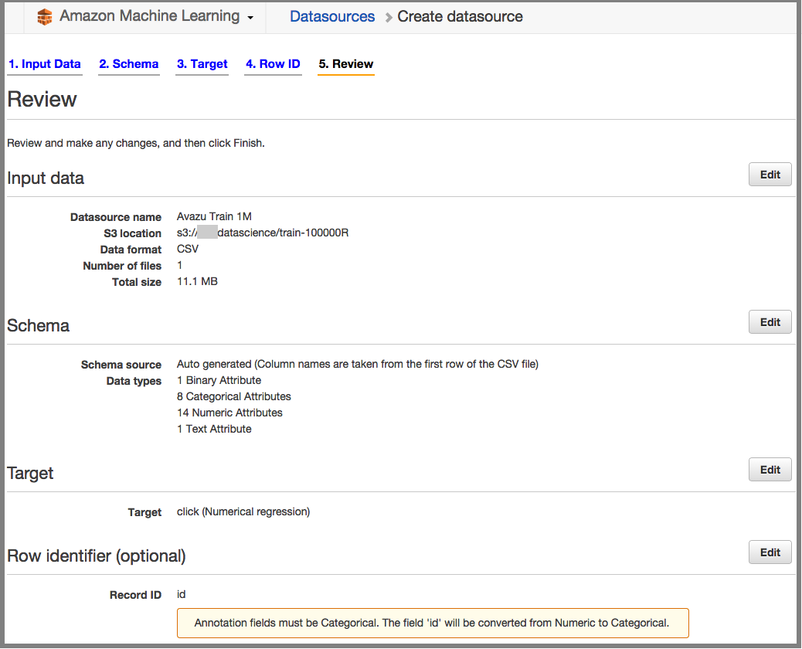The image size is (802, 649).
Task: Open the Amazon Machine Learning dropdown arrow
Action: point(250,18)
